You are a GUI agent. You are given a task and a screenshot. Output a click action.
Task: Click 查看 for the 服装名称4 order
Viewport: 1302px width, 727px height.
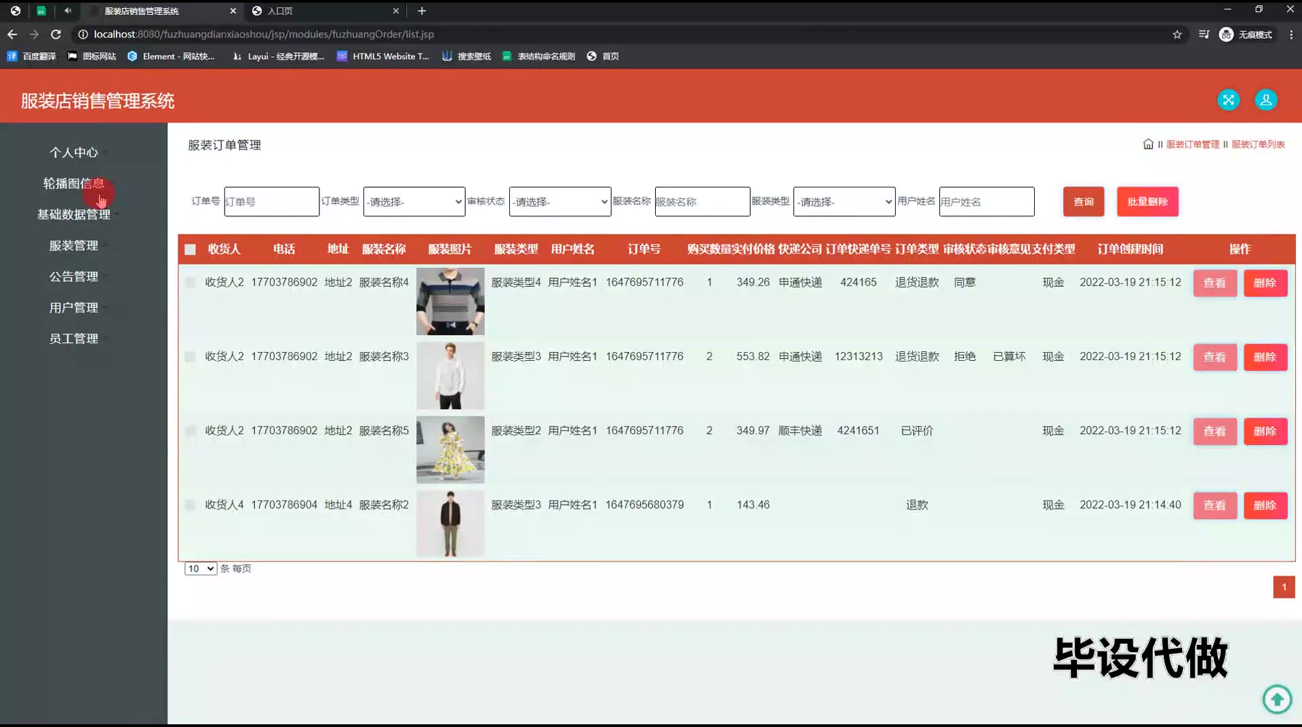tap(1215, 283)
